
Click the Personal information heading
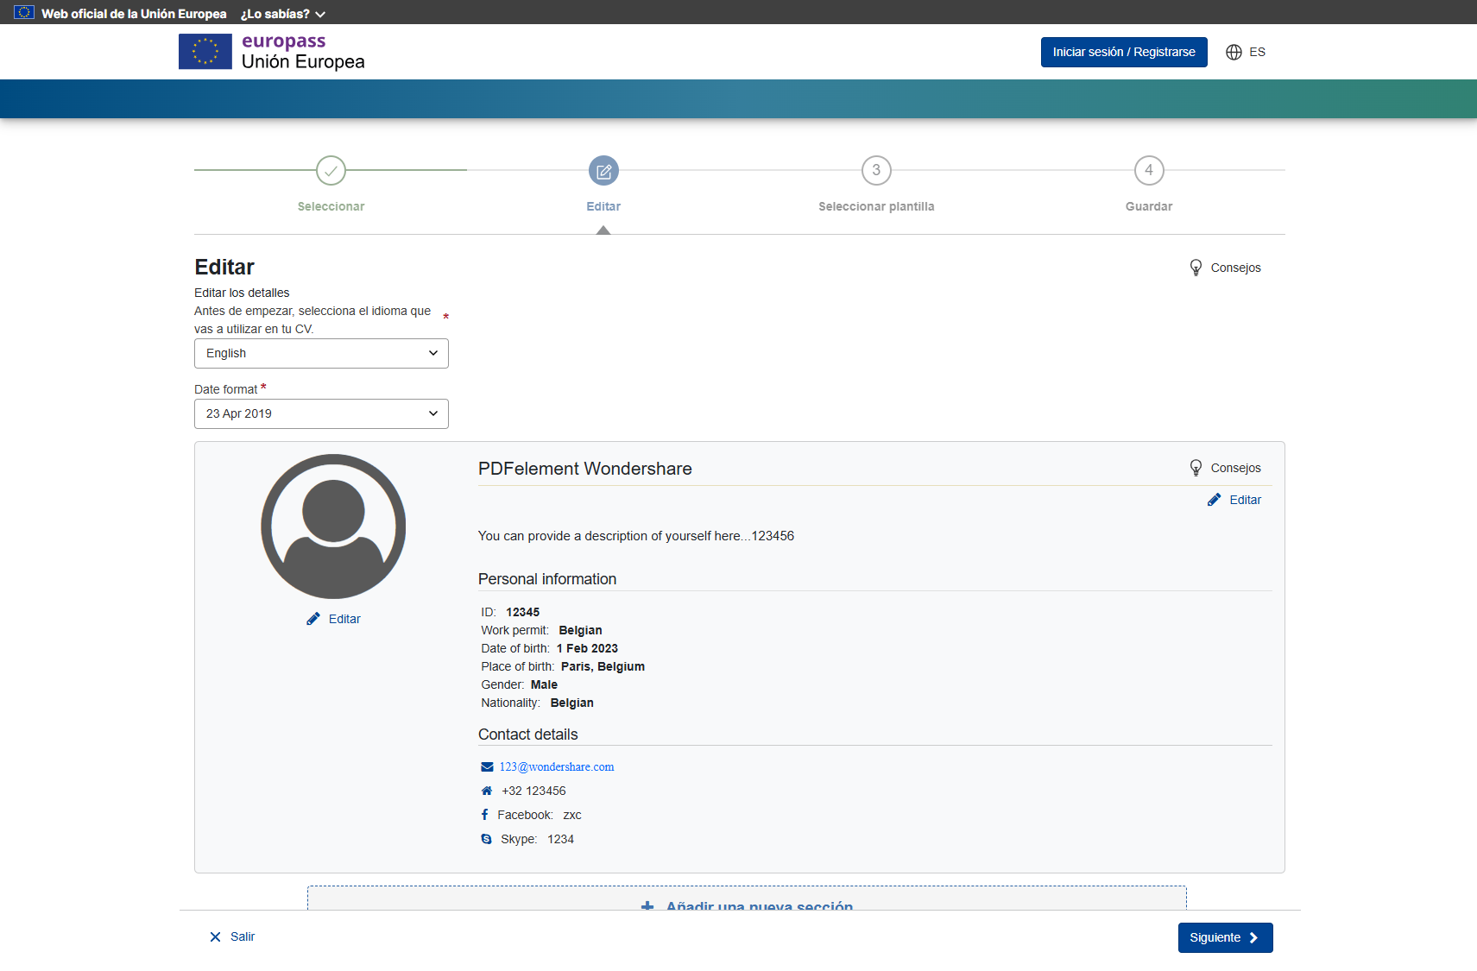(547, 579)
